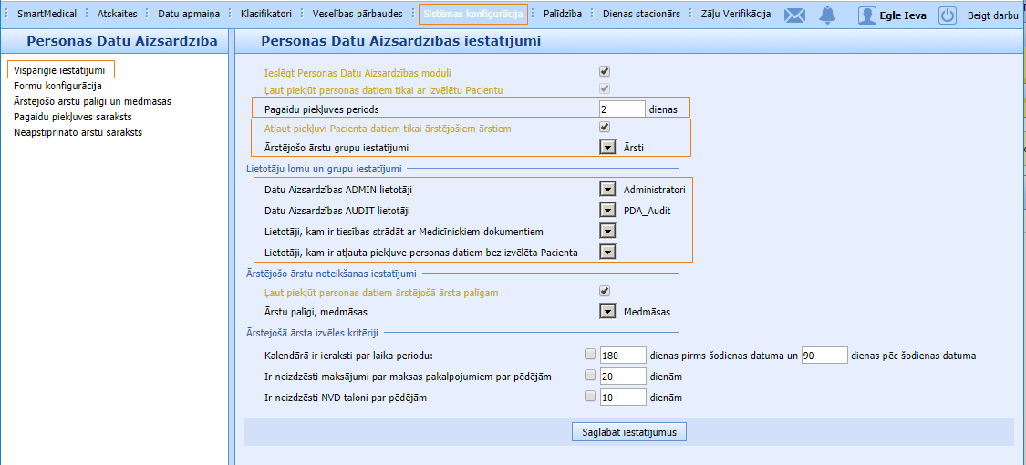Select Pagaidu piekļuves saraksts in sidebar

click(73, 117)
